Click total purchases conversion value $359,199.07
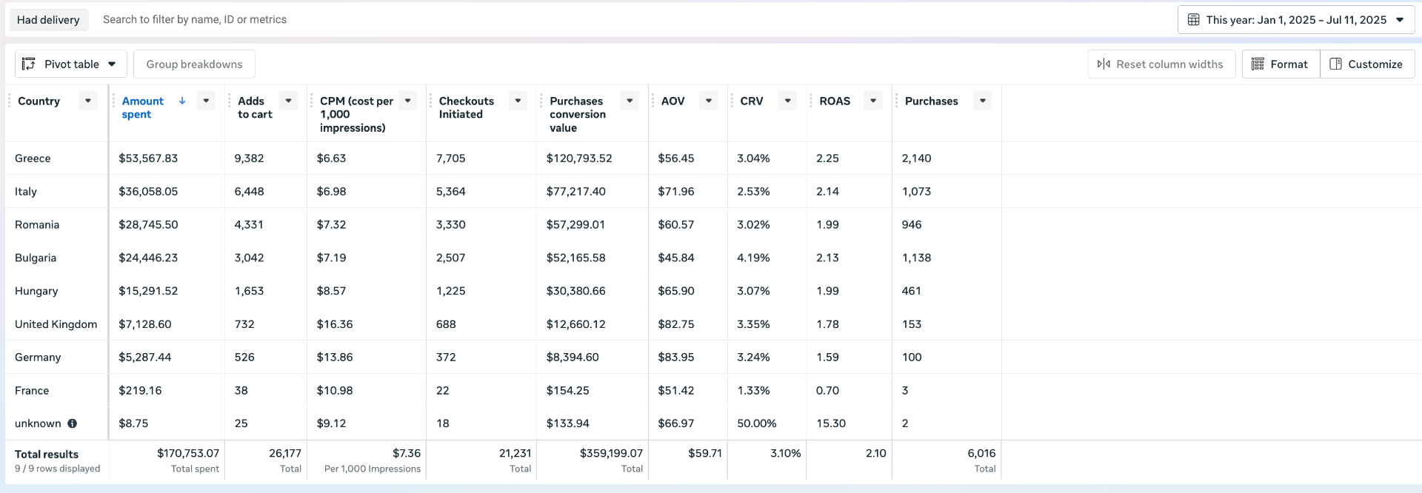 (611, 453)
